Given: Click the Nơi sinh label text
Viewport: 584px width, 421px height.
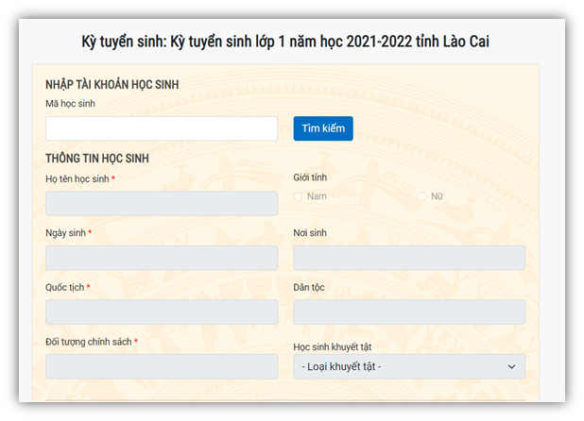Looking at the screenshot, I should click(310, 233).
